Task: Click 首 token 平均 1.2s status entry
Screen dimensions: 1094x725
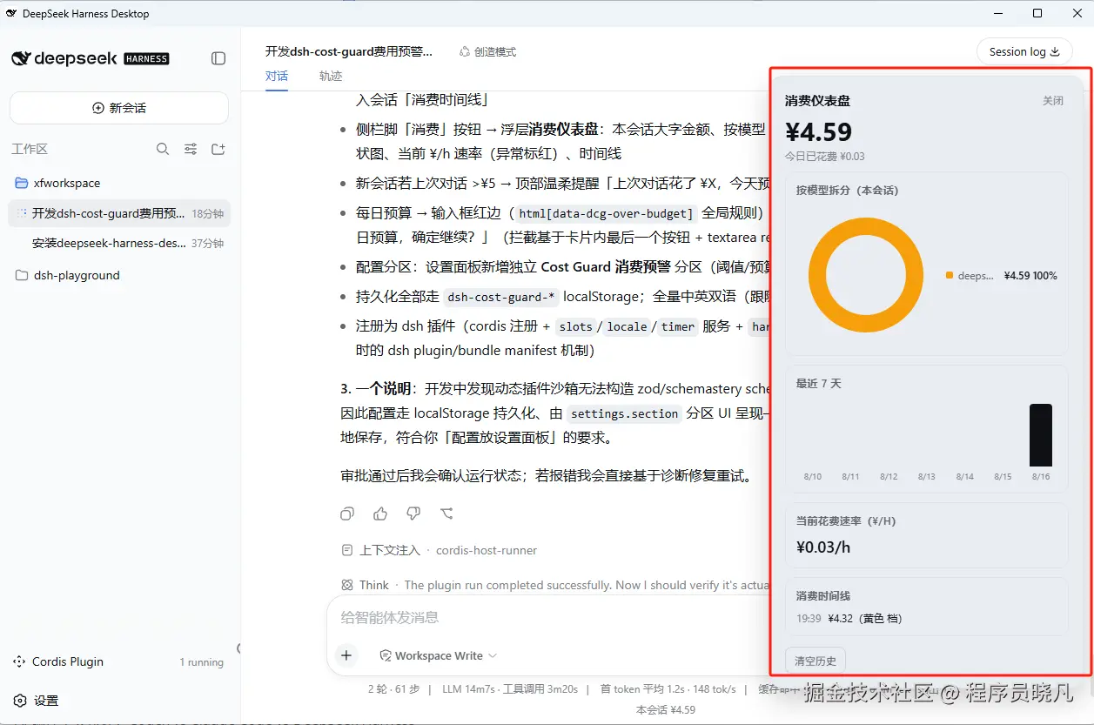Action: point(668,688)
